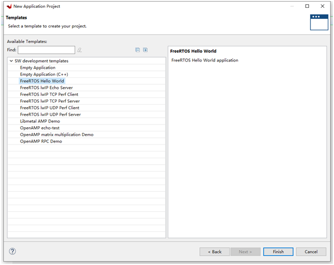Close the New Application Project dialog

pos(322,6)
